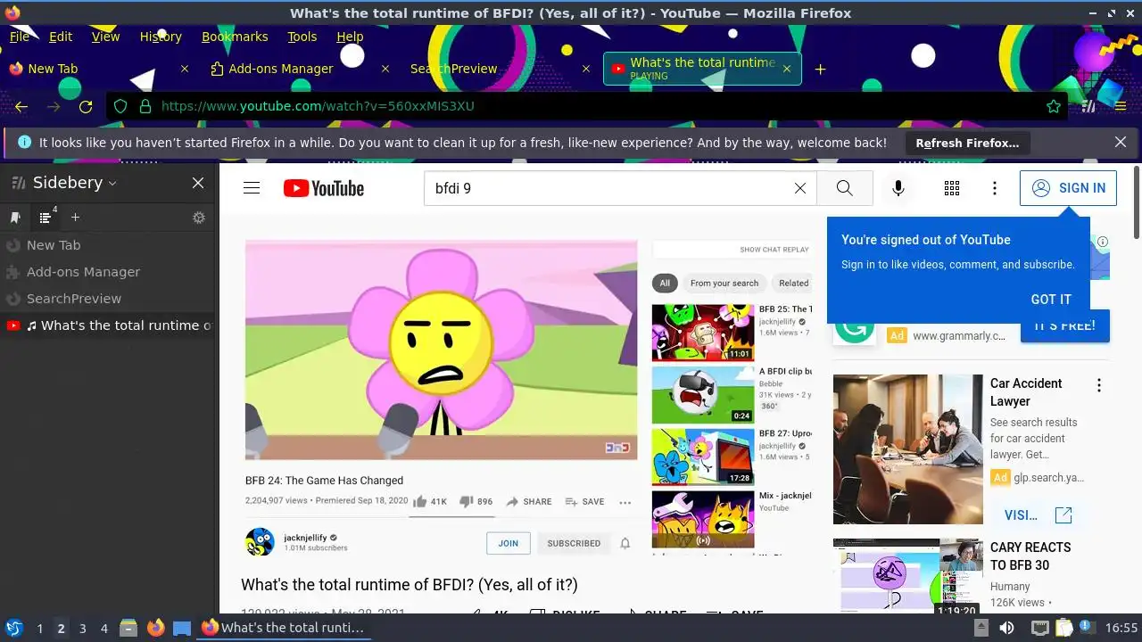The width and height of the screenshot is (1142, 642).
Task: Select the Related filter chip
Action: pyautogui.click(x=793, y=284)
